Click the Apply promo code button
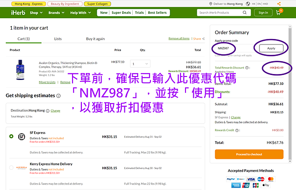296x190 pixels. pos(271,48)
